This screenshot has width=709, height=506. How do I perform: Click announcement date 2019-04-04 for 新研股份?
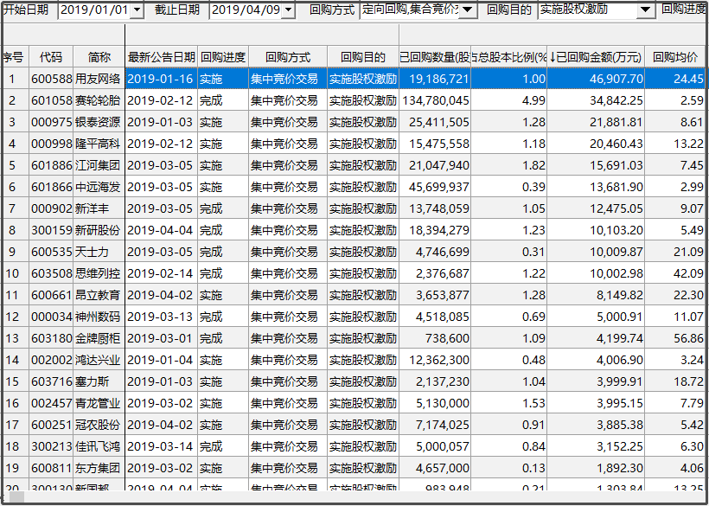click(162, 230)
